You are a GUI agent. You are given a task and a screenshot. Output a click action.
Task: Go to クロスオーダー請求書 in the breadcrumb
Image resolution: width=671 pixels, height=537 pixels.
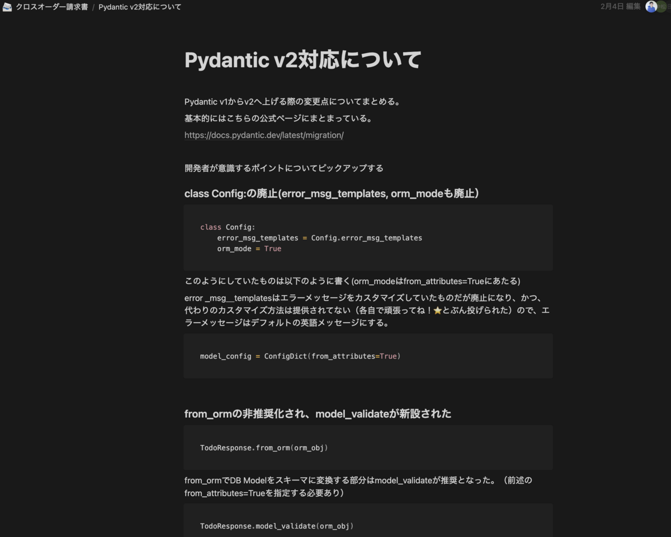point(51,7)
